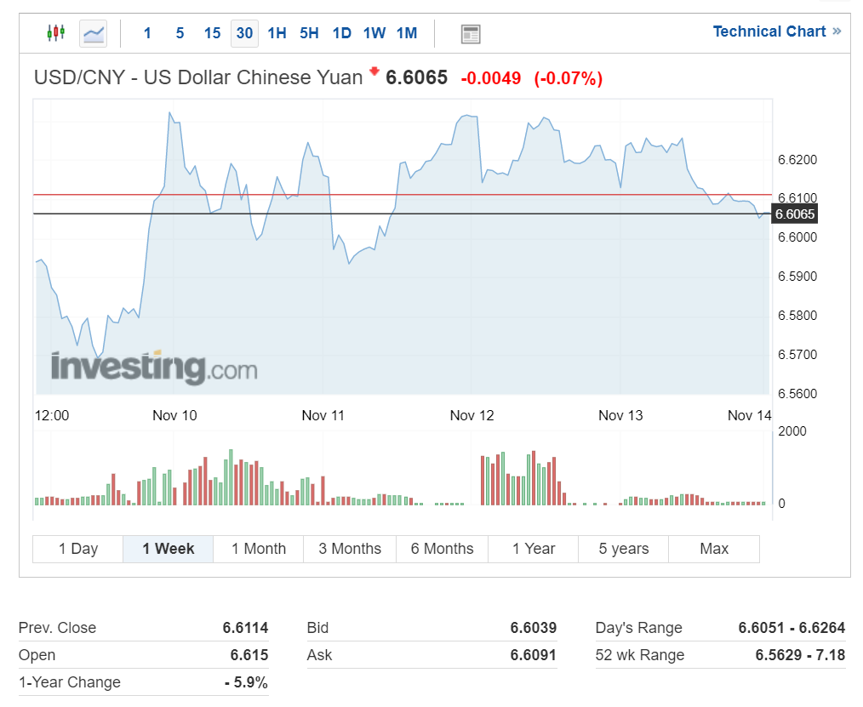This screenshot has height=707, width=863.
Task: Choose the 1H interval
Action: (277, 33)
